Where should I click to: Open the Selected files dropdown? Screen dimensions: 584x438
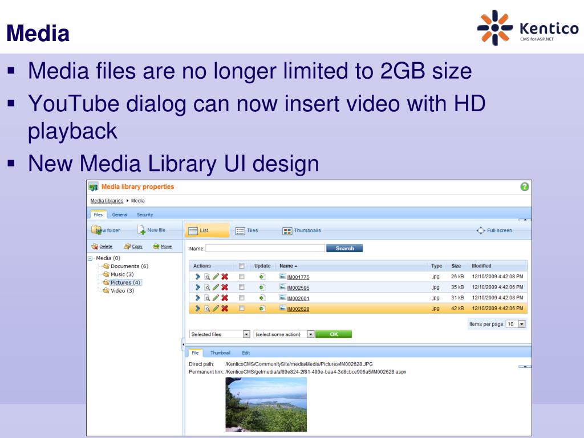(x=220, y=334)
